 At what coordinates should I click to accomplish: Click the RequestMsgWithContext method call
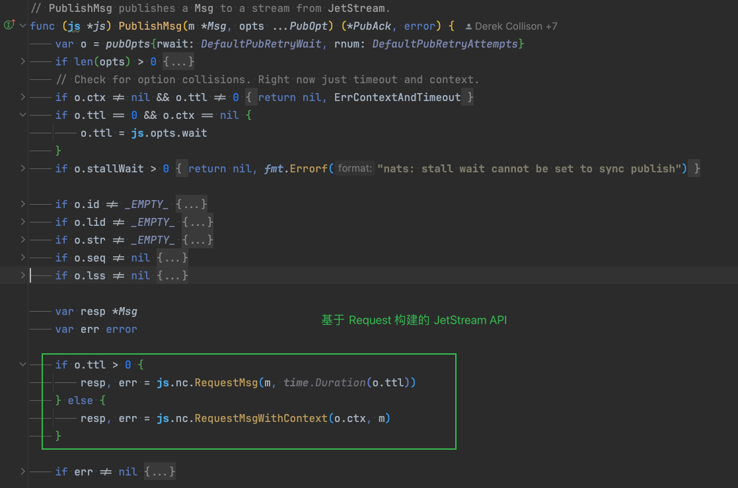[x=261, y=418]
